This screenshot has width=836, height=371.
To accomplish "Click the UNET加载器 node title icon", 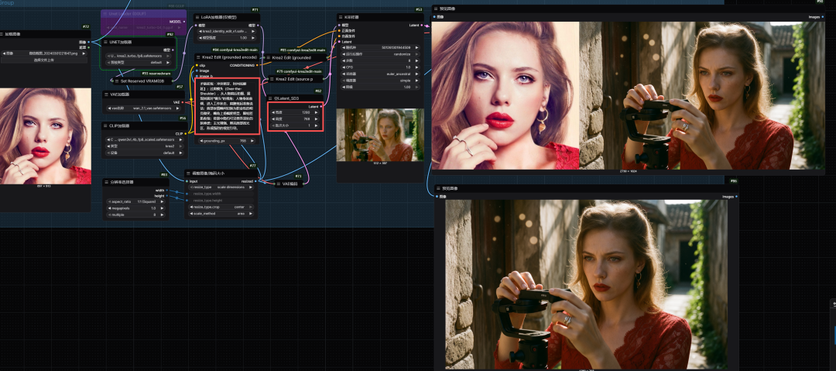I will pyautogui.click(x=105, y=42).
